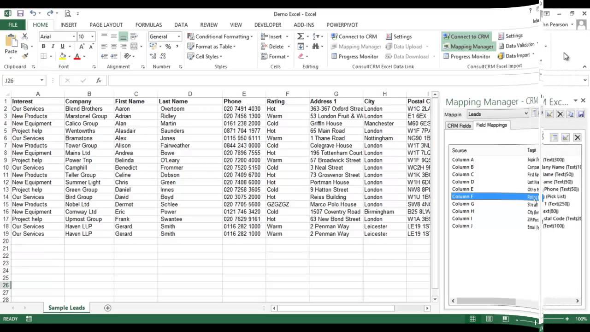590x332 pixels.
Task: Click the Undo icon in Quick Access Toolbar
Action: (x=33, y=14)
